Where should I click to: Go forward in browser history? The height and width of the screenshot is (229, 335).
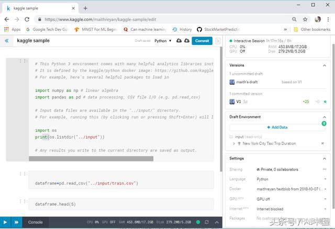pyautogui.click(x=17, y=19)
